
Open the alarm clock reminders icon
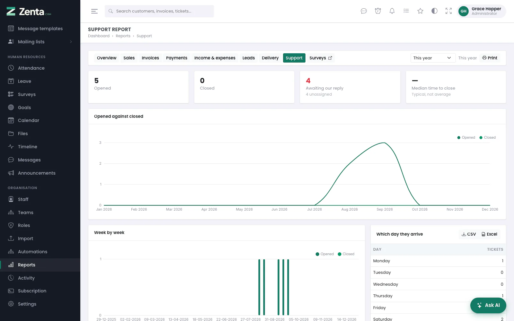[378, 11]
